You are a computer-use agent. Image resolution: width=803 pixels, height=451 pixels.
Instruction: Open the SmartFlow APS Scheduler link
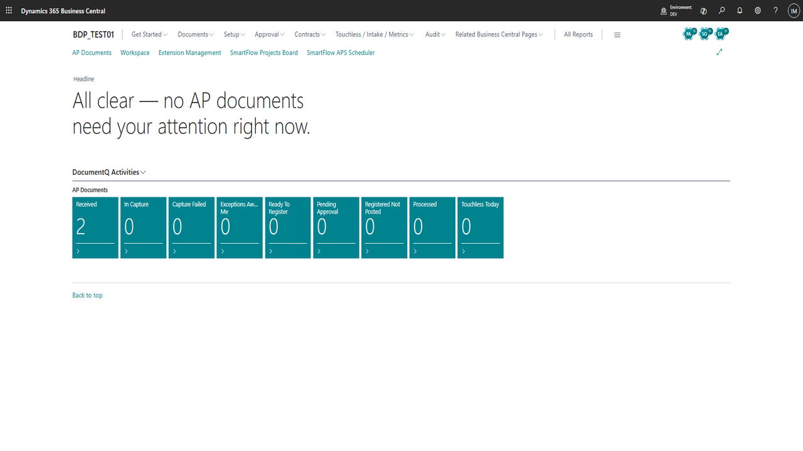(x=341, y=53)
